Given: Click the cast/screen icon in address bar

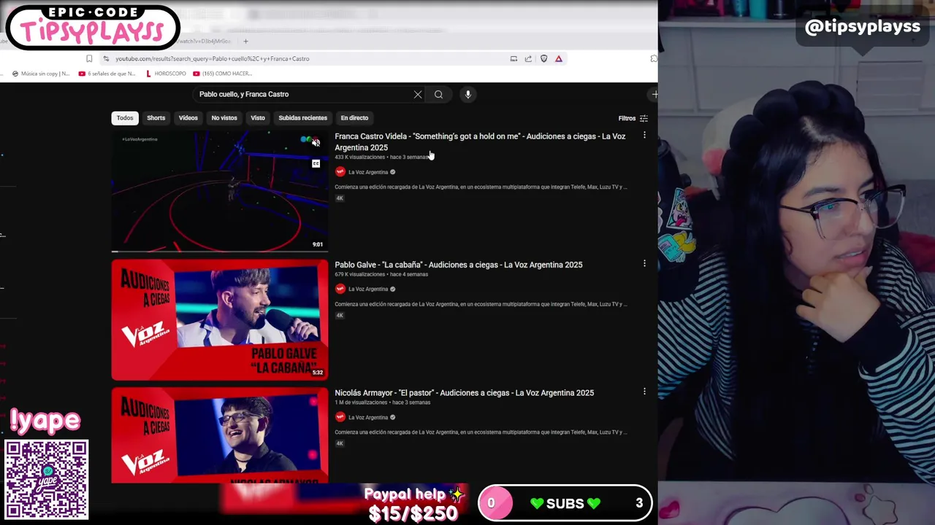Looking at the screenshot, I should pyautogui.click(x=514, y=58).
